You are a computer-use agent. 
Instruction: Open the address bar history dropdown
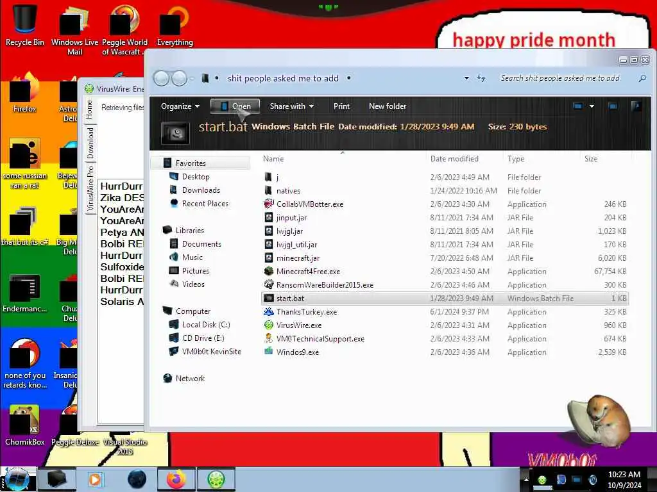[x=466, y=78]
